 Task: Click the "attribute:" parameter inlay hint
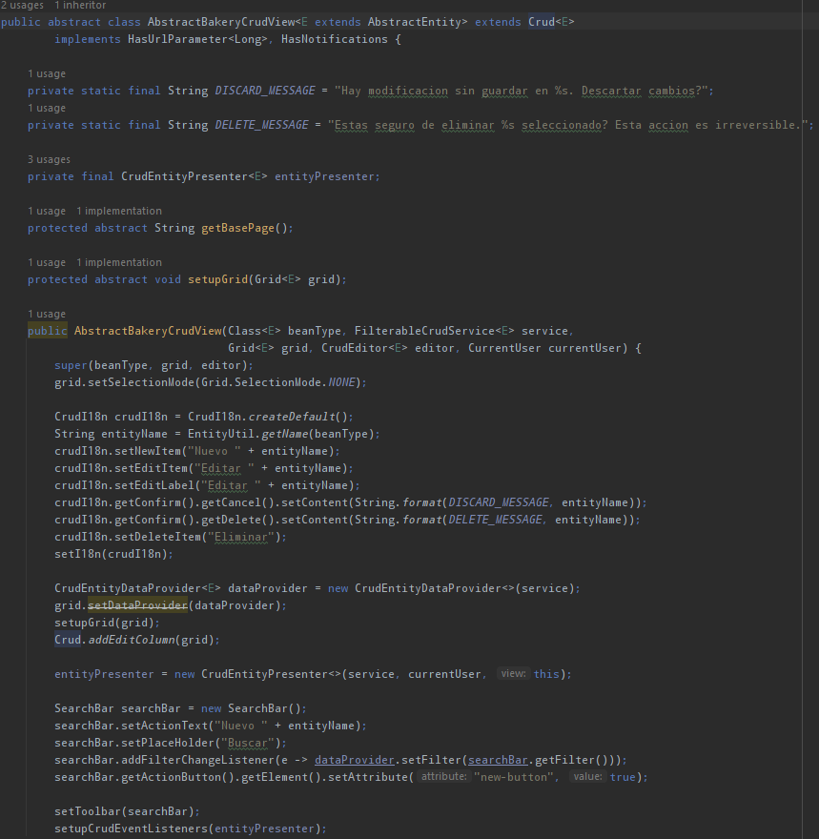click(443, 777)
